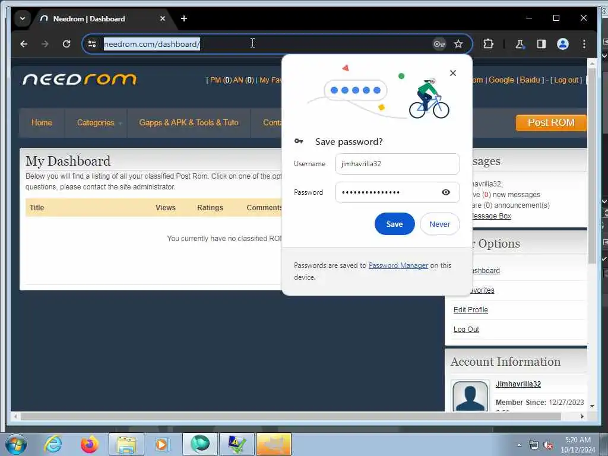Viewport: 608px width, 456px height.
Task: Click the vertical page scrollbar
Action: [592, 165]
